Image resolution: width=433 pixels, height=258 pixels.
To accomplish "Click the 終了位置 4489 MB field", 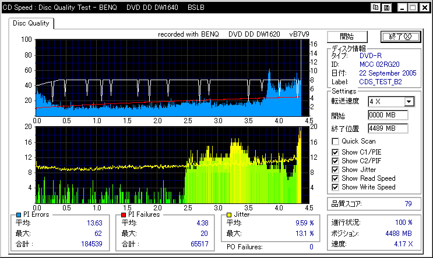I will pyautogui.click(x=388, y=128).
